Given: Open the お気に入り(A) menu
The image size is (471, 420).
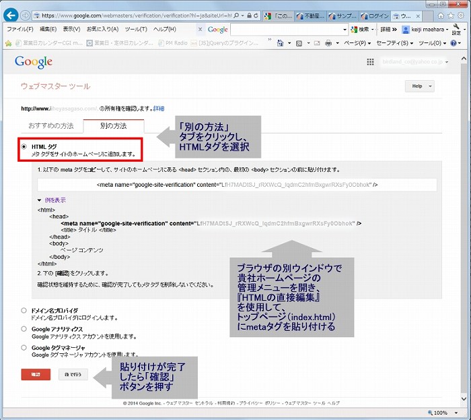Looking at the screenshot, I should [102, 29].
